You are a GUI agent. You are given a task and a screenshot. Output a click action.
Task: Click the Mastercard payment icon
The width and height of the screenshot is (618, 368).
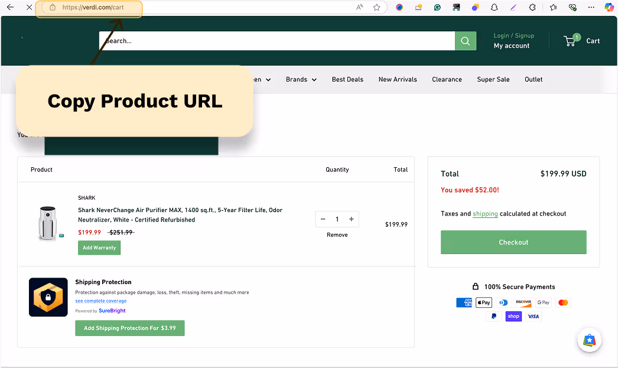click(x=563, y=302)
